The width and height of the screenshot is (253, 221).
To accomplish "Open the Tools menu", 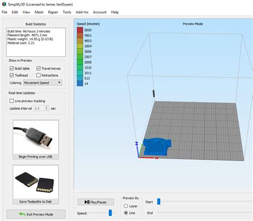I will pos(67,12).
